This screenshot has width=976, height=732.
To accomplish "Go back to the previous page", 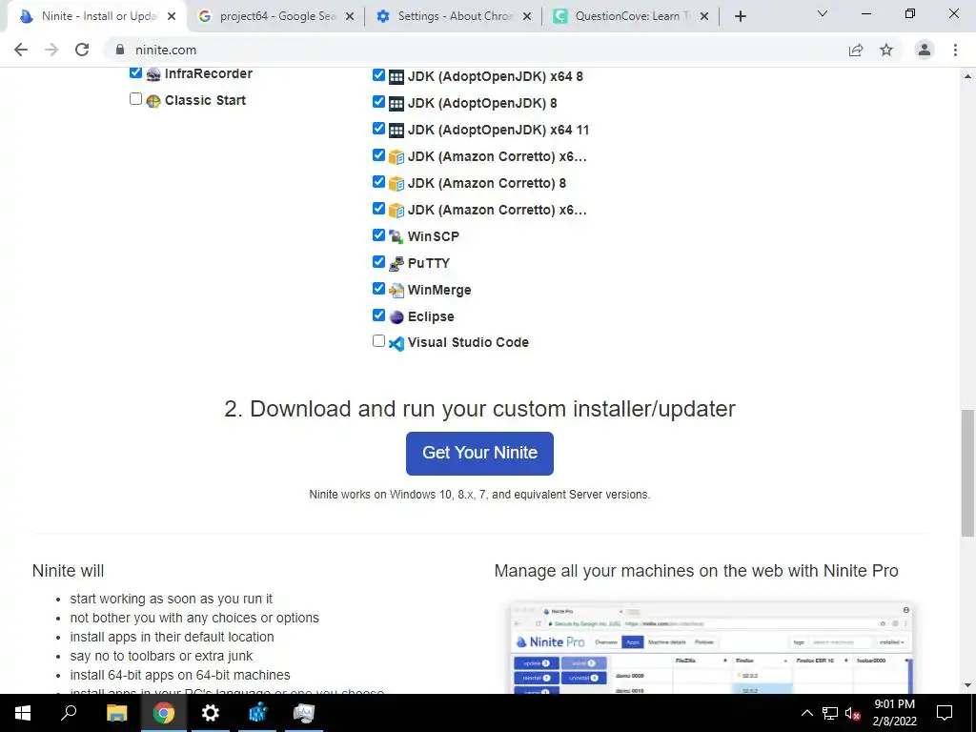I will point(21,50).
